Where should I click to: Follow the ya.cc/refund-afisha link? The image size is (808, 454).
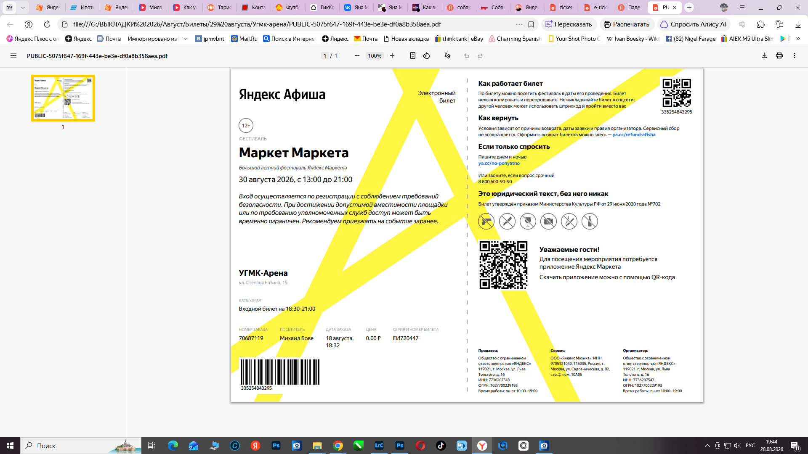click(634, 135)
